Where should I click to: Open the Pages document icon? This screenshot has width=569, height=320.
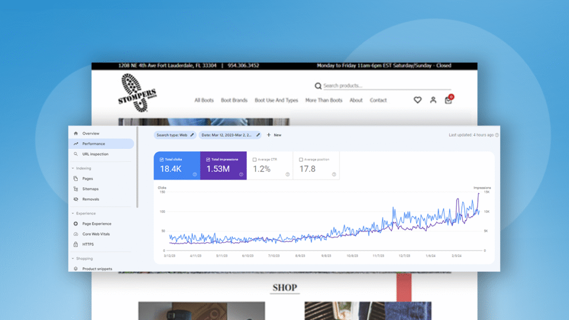click(x=76, y=178)
